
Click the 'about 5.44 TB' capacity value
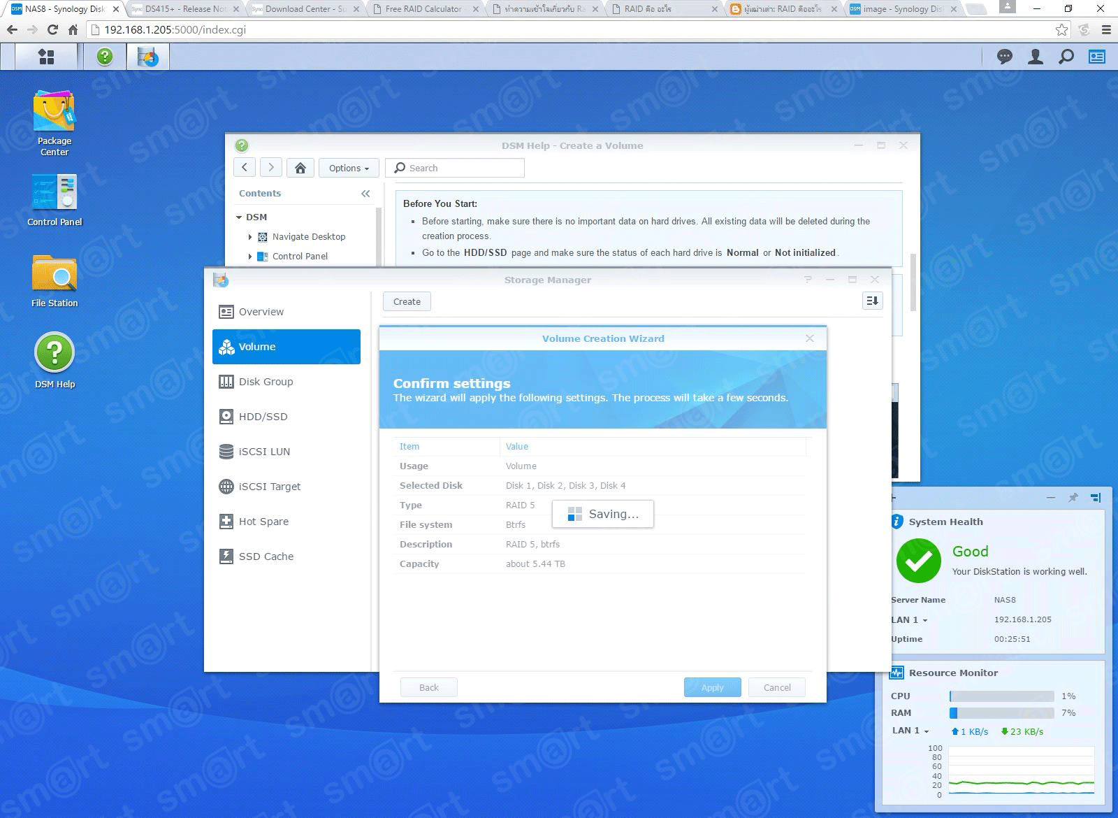(x=535, y=564)
